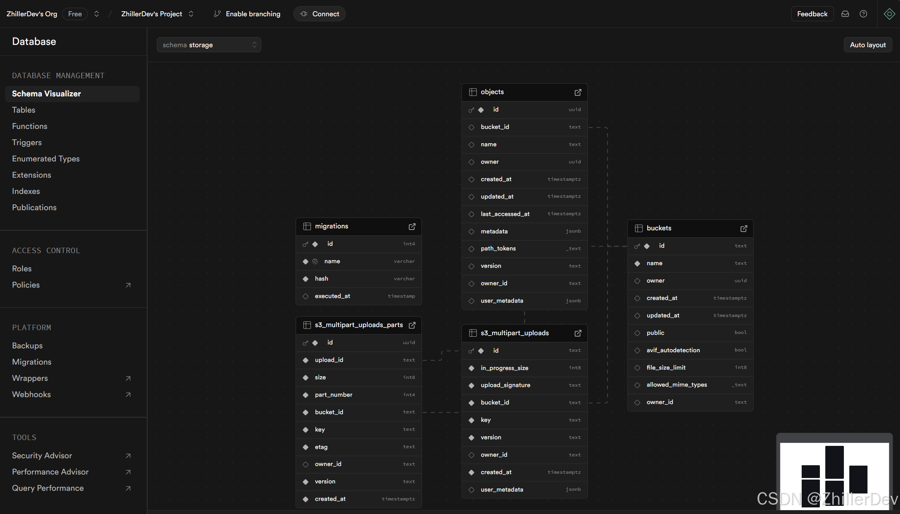The width and height of the screenshot is (900, 514).
Task: Click the inbox notifications icon
Action: 845,14
